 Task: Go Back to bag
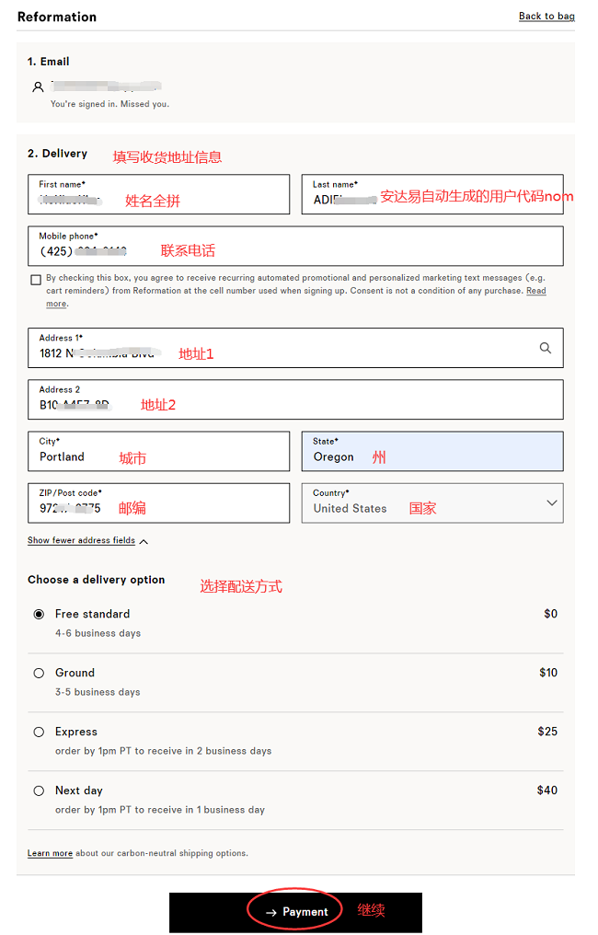click(x=546, y=16)
